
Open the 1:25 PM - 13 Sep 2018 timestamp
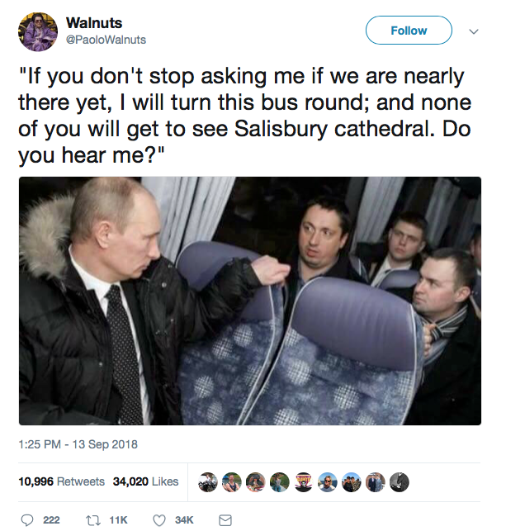pyautogui.click(x=78, y=444)
